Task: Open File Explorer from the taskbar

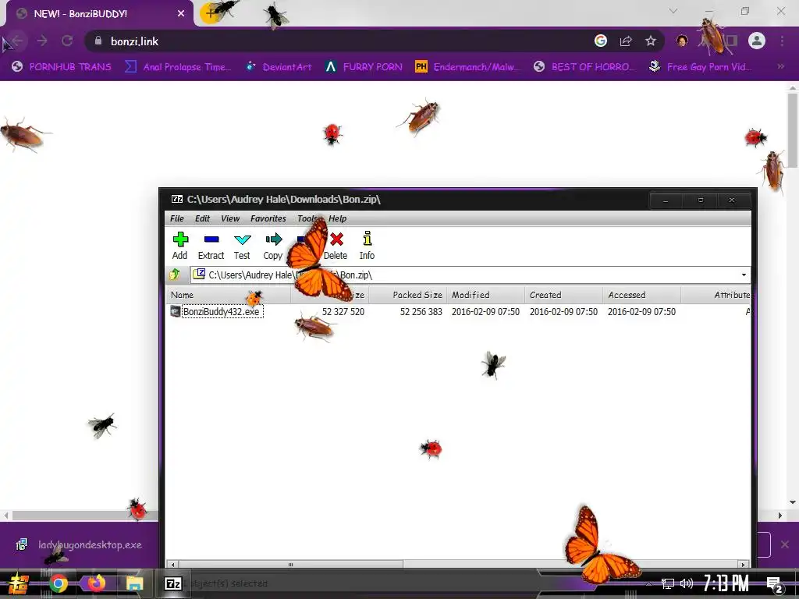Action: [x=134, y=583]
